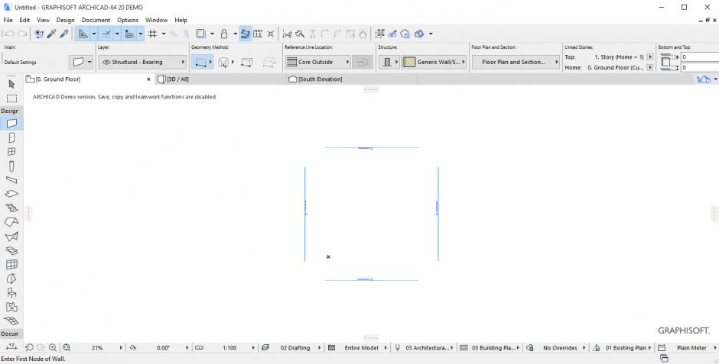Choose the rectangular wall geometry method
Screen dimensions: 719x364
(x=247, y=62)
